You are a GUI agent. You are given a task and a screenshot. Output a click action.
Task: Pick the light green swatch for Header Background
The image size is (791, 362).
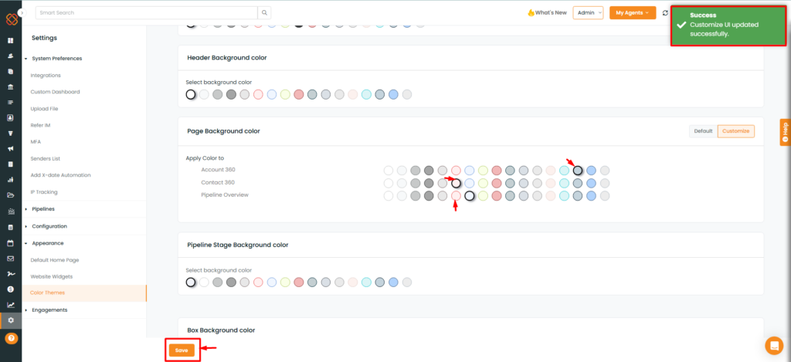click(285, 94)
